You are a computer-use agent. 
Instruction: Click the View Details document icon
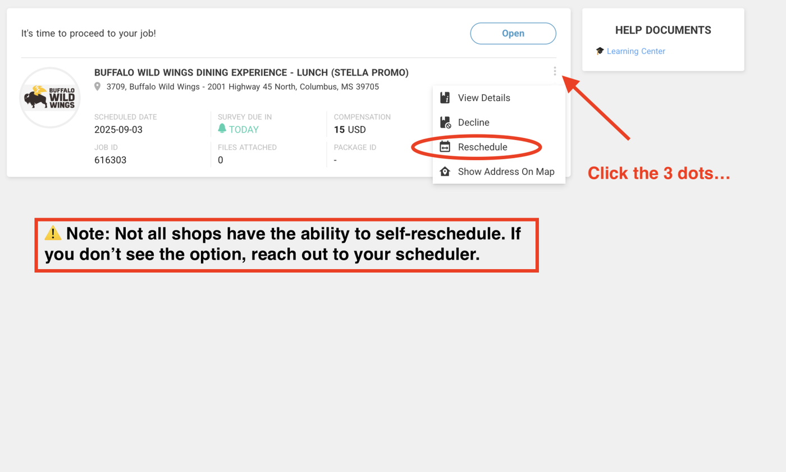tap(445, 98)
